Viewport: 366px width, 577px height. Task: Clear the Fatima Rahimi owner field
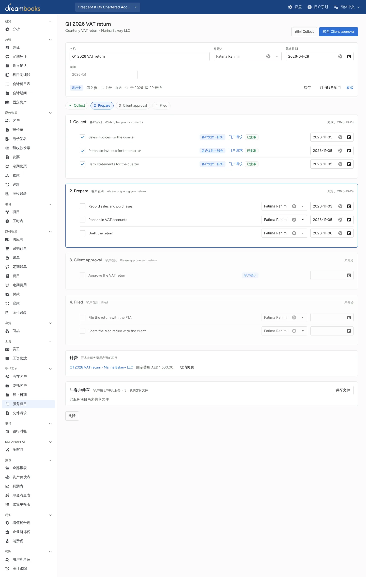(x=268, y=56)
